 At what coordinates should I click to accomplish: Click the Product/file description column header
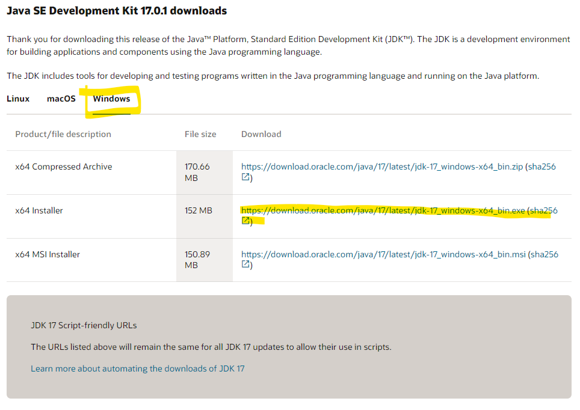coord(63,134)
